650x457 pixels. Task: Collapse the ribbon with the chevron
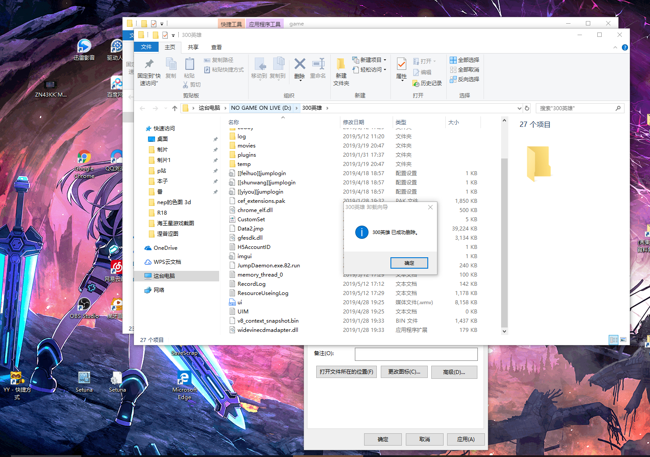point(615,47)
